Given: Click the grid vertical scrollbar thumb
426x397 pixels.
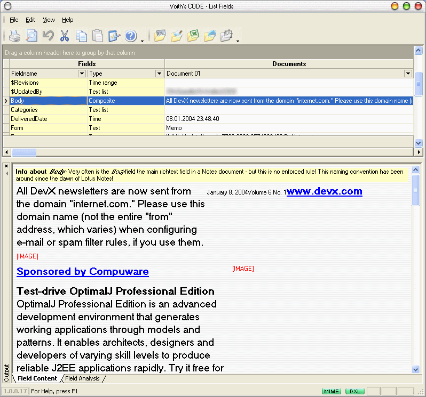Looking at the screenshot, I should (x=418, y=84).
